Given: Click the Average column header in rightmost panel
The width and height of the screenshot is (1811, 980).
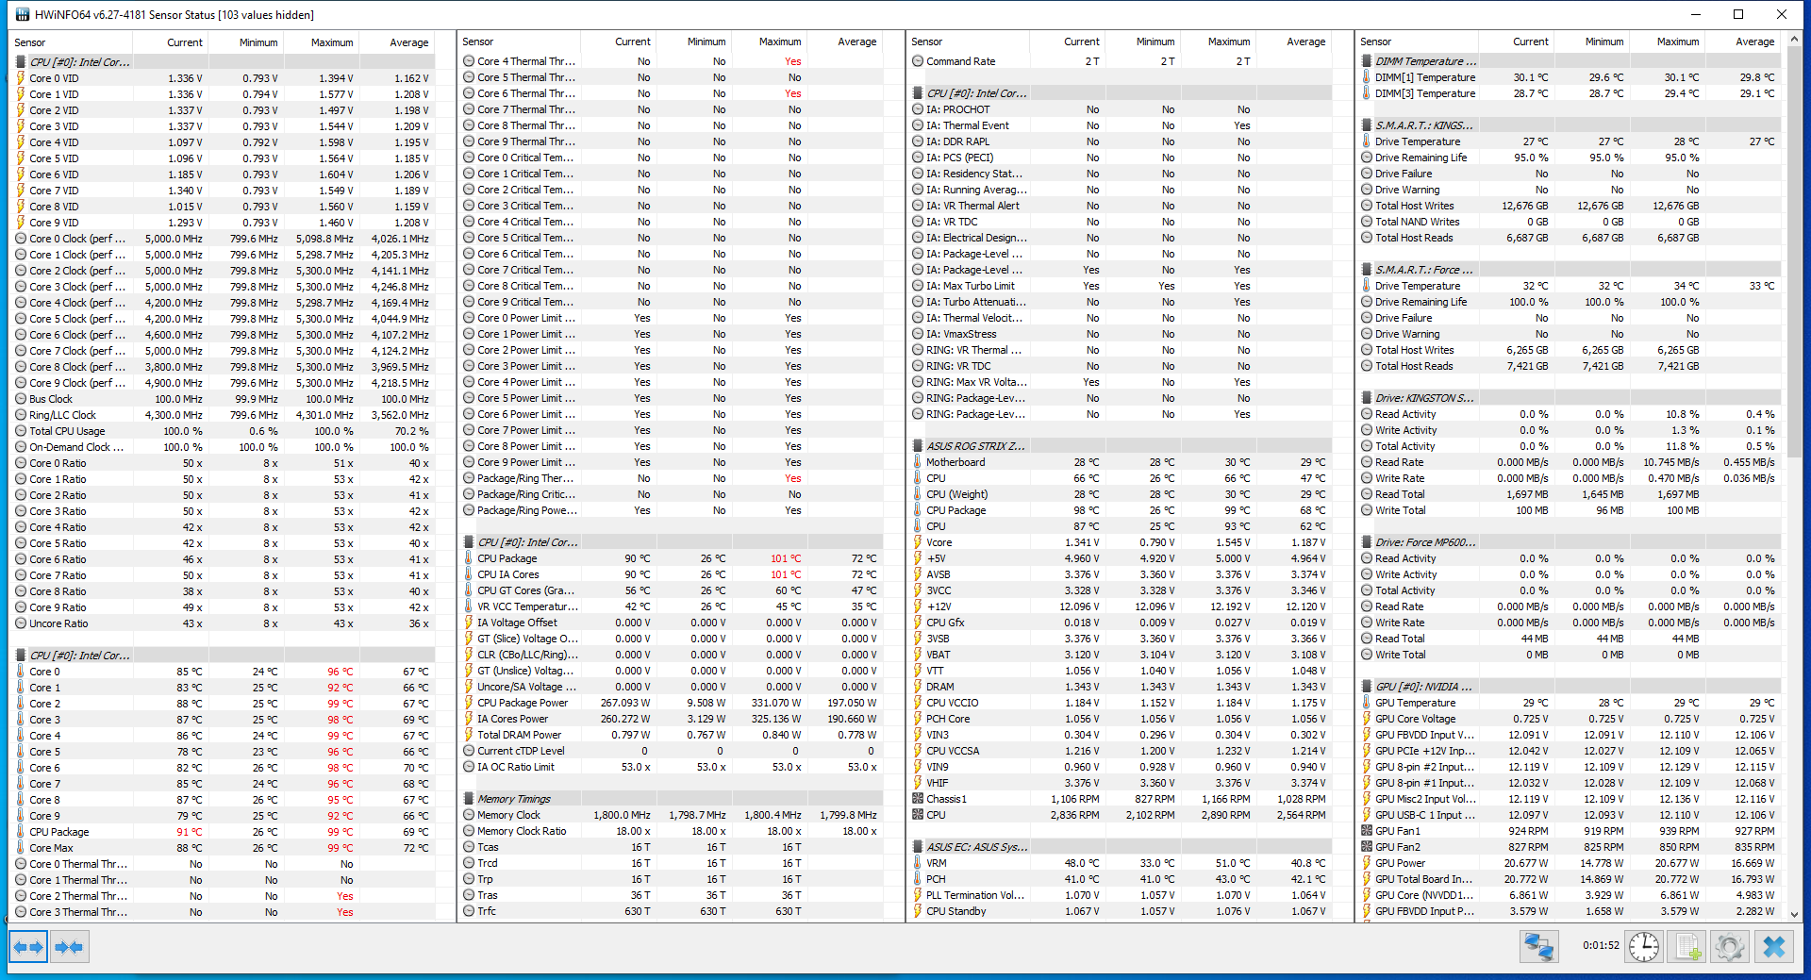Looking at the screenshot, I should (1744, 42).
